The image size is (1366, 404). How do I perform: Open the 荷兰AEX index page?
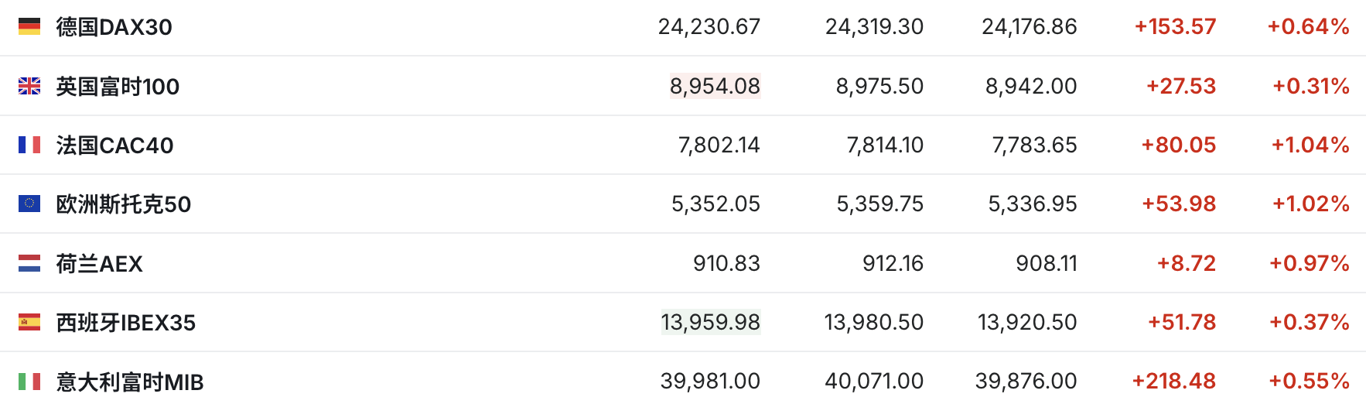point(100,263)
